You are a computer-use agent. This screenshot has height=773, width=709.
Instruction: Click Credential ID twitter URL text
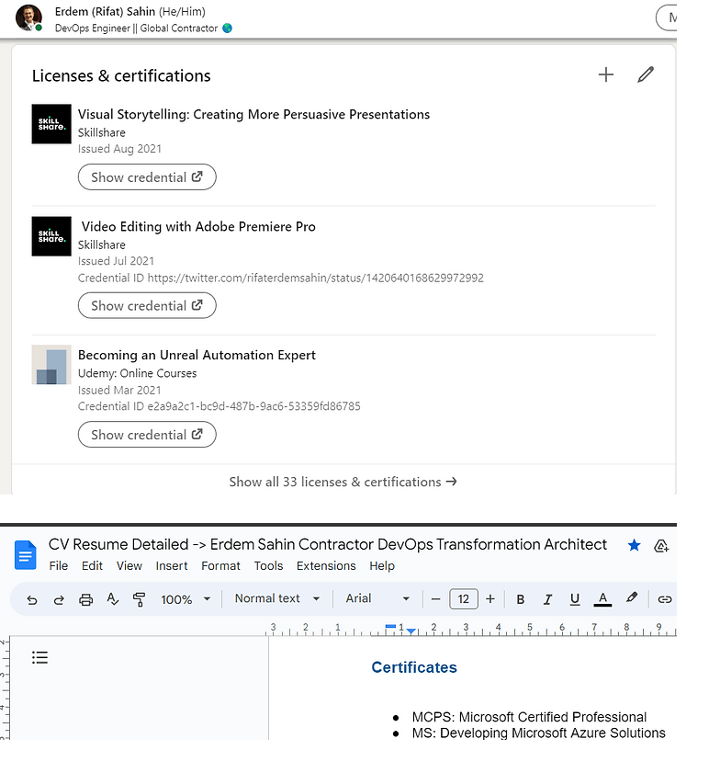pyautogui.click(x=281, y=279)
